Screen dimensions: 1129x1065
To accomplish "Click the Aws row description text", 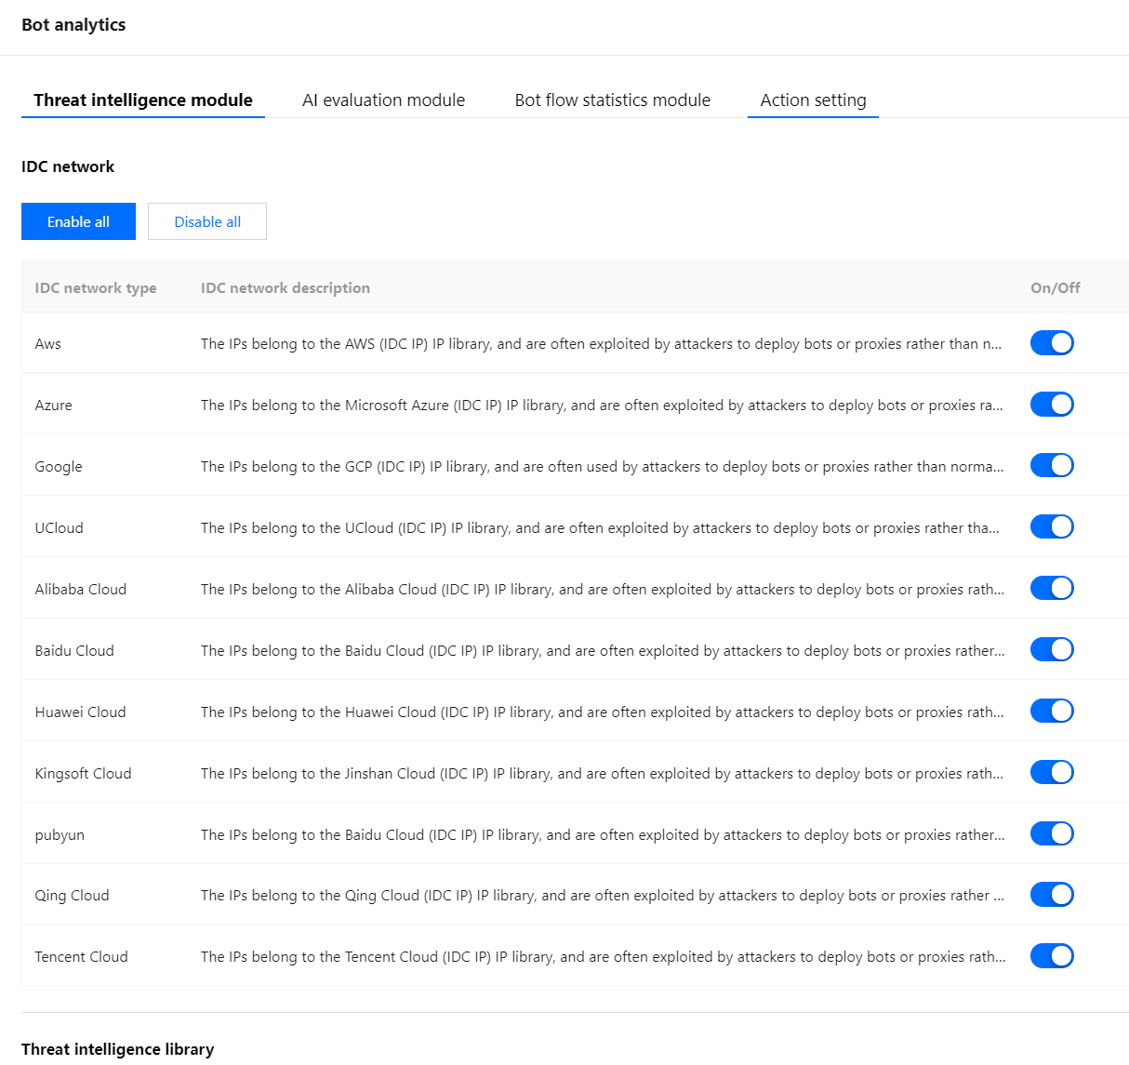I will click(x=601, y=344).
